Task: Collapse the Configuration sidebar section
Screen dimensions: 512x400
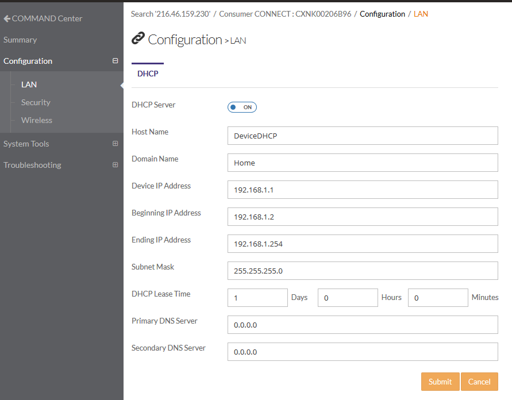Action: click(115, 61)
